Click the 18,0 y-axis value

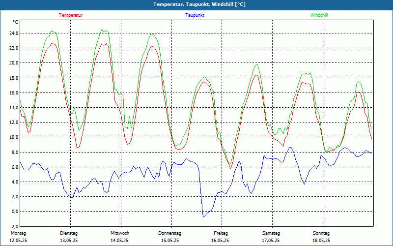pos(14,78)
